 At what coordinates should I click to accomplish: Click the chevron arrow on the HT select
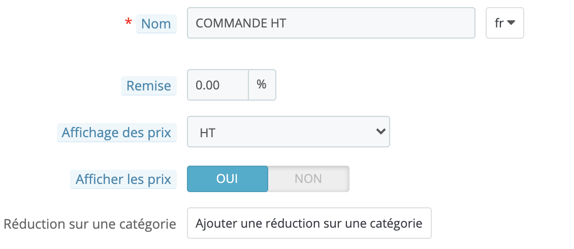coord(380,131)
